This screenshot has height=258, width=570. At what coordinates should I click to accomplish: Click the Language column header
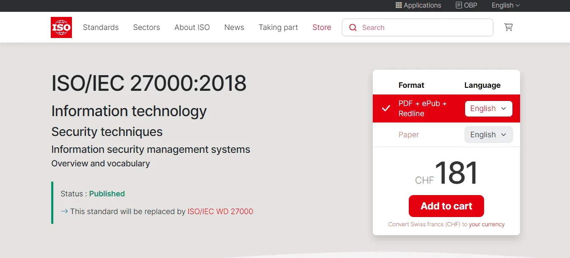click(x=482, y=85)
